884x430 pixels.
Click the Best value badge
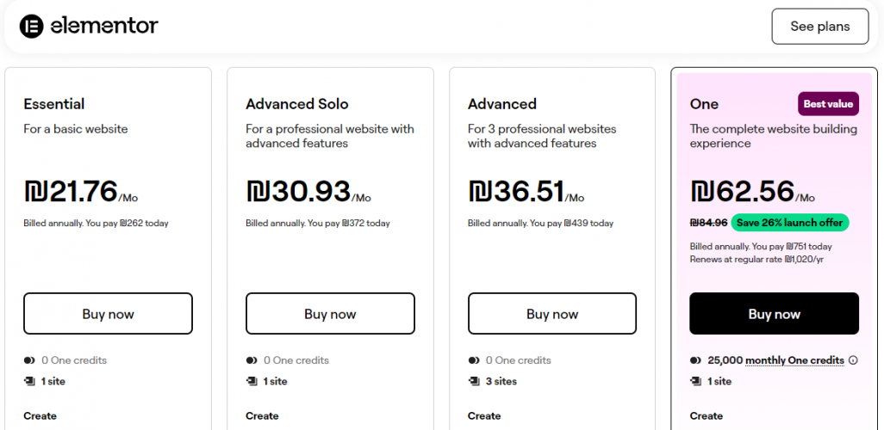(828, 104)
